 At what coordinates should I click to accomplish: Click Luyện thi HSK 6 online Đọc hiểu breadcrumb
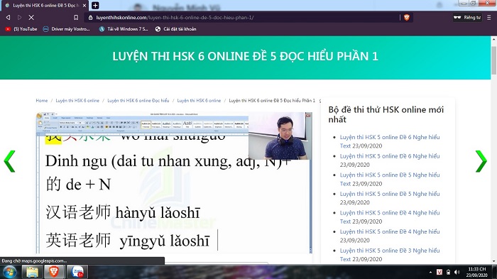click(x=138, y=101)
